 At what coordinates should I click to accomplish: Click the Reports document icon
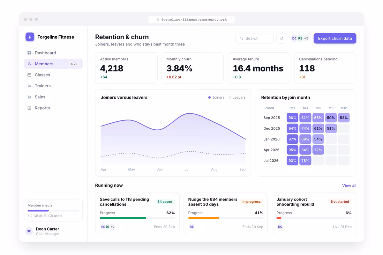point(29,108)
